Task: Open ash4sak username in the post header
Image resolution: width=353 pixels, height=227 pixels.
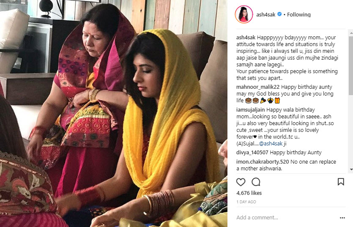Action: point(265,15)
